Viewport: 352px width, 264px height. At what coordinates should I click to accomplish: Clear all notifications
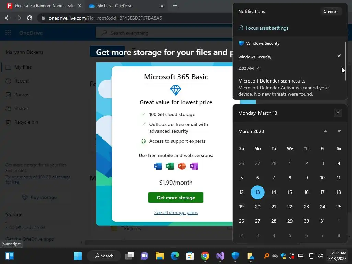(331, 11)
